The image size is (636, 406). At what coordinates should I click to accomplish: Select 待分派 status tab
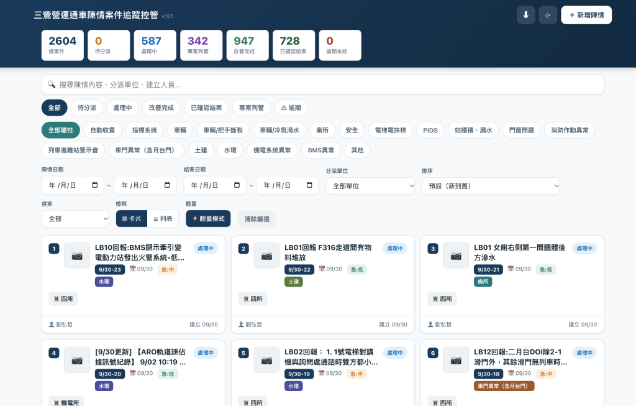point(87,108)
